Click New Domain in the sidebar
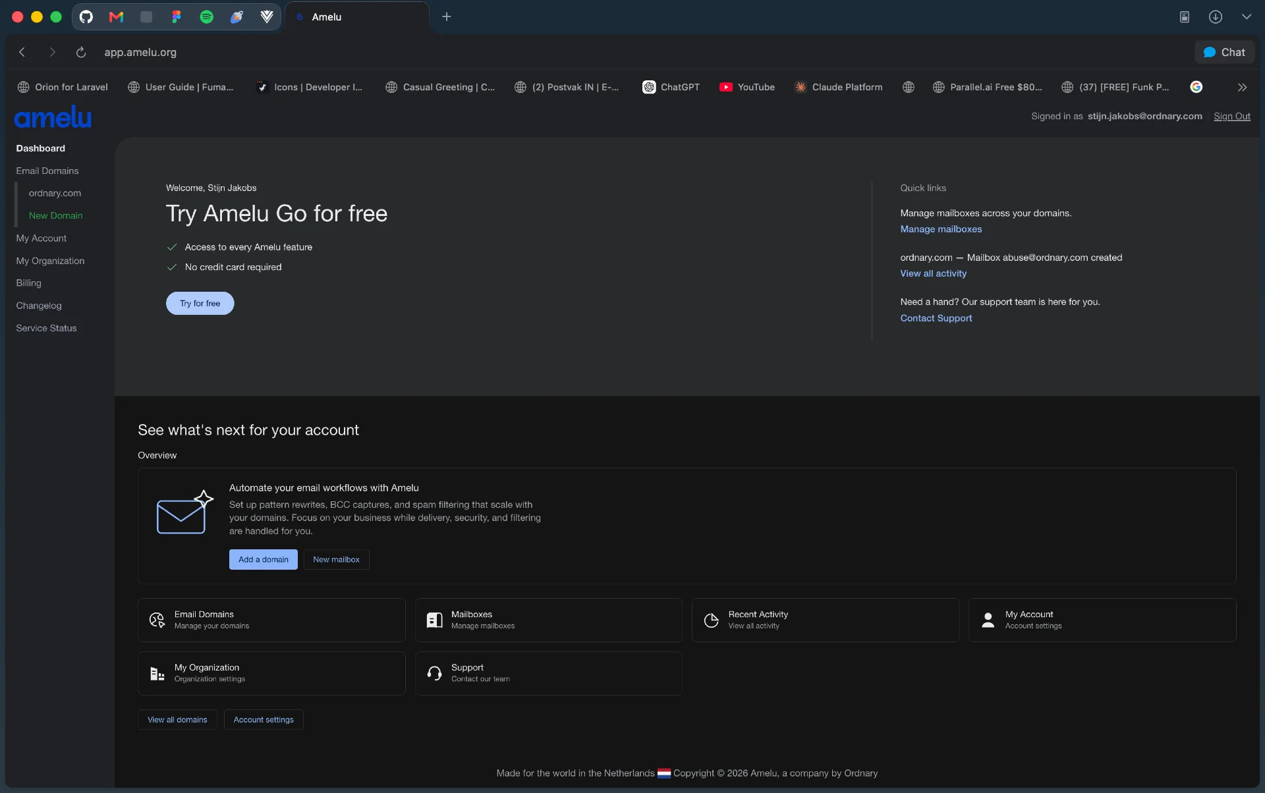The height and width of the screenshot is (793, 1265). (55, 215)
